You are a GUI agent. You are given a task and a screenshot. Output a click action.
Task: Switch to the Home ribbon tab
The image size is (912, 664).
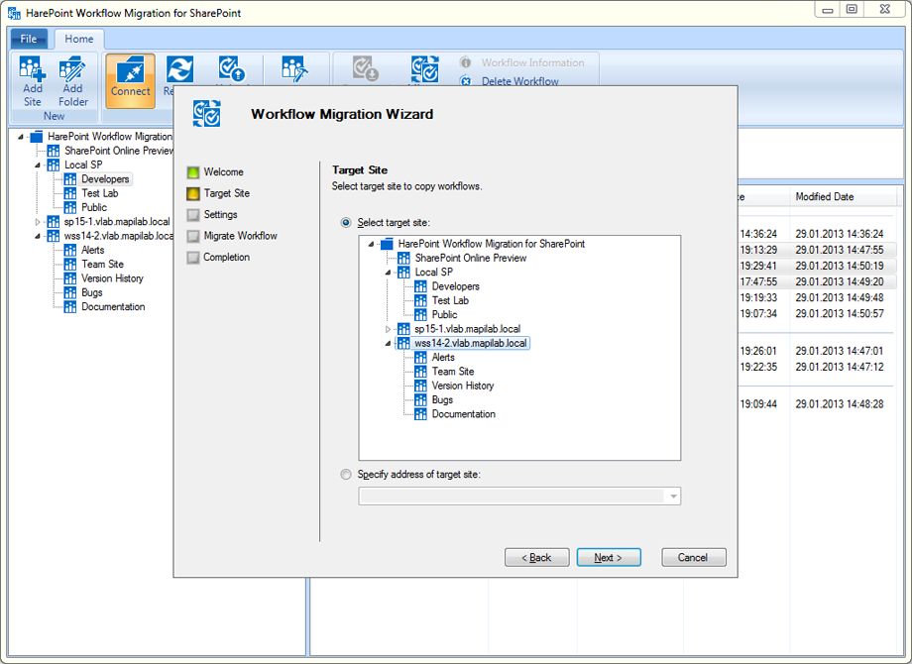(79, 39)
